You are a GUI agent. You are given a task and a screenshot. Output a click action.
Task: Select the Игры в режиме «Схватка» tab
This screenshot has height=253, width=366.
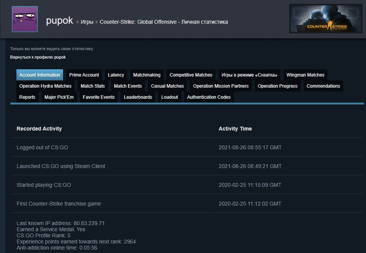(249, 75)
